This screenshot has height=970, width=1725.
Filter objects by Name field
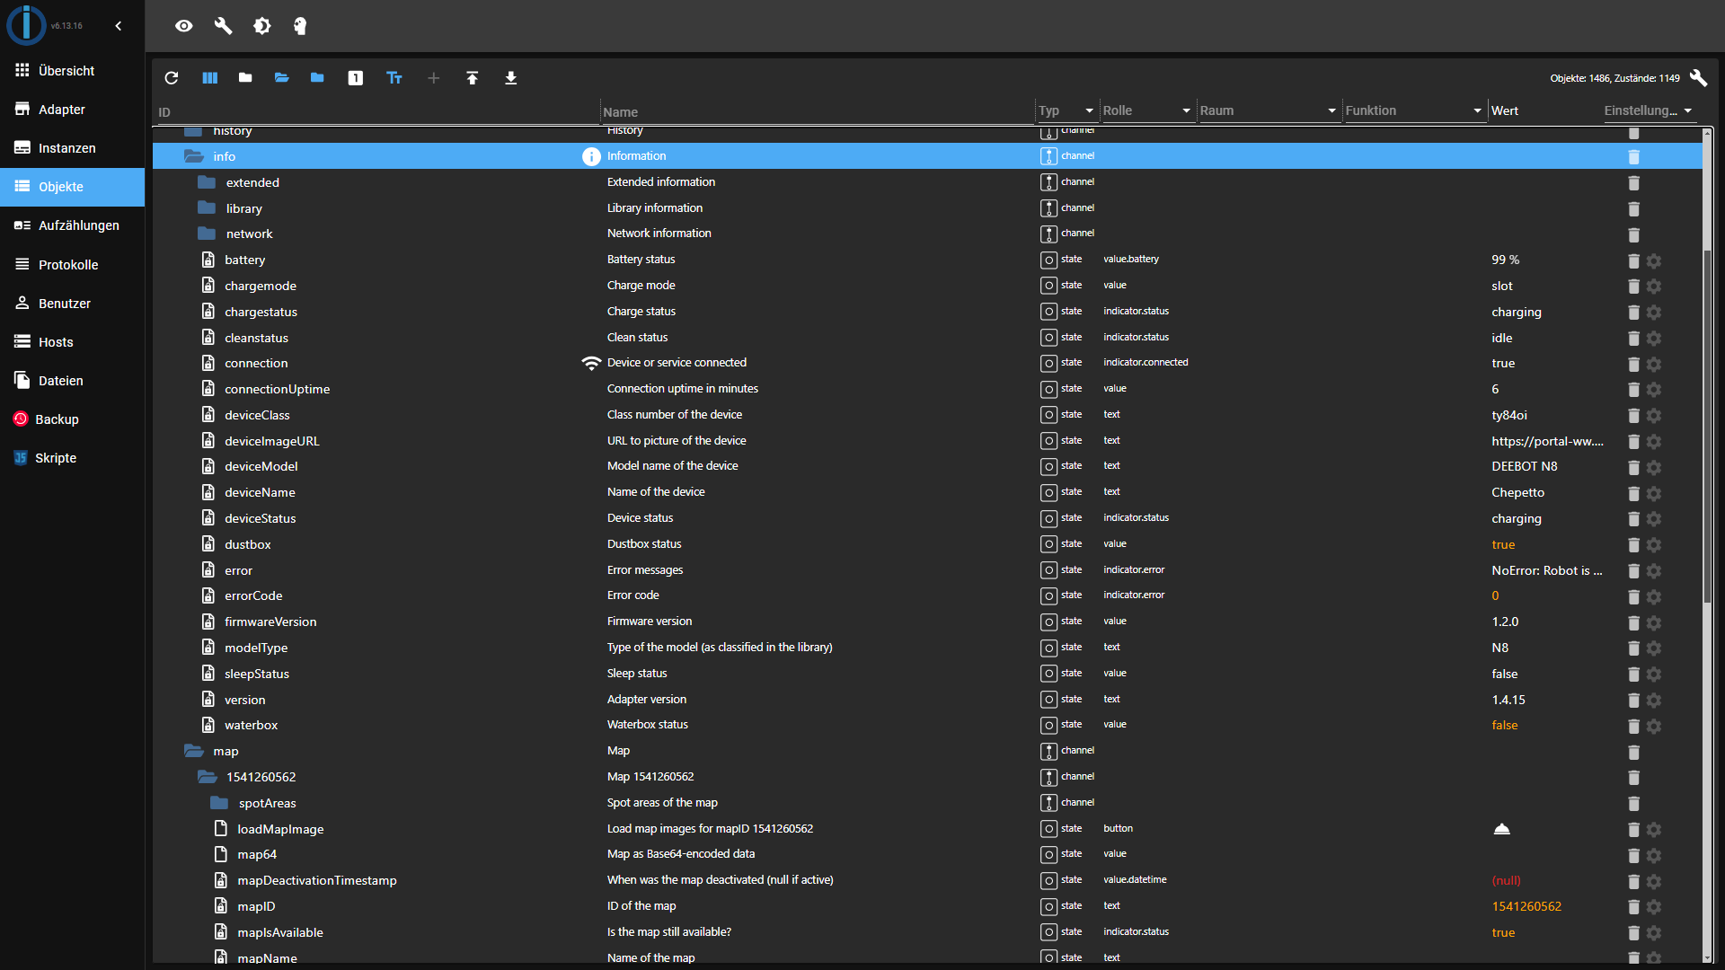tap(818, 112)
